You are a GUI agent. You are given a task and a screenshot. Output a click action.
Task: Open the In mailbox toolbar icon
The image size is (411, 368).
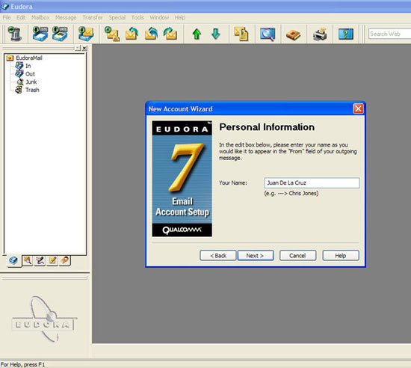point(40,34)
